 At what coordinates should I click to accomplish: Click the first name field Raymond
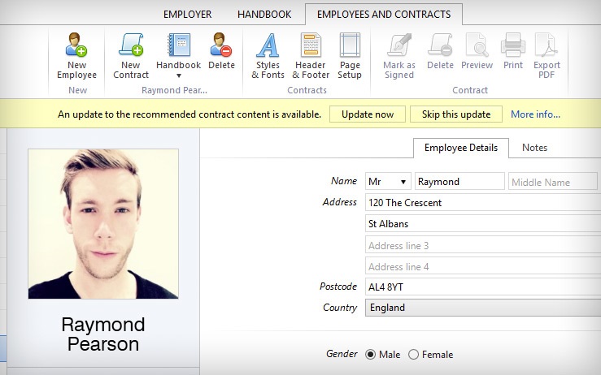pyautogui.click(x=459, y=181)
